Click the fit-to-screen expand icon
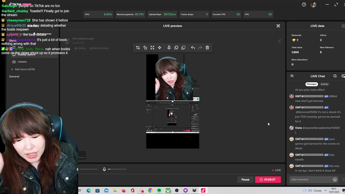 pyautogui.click(x=152, y=48)
